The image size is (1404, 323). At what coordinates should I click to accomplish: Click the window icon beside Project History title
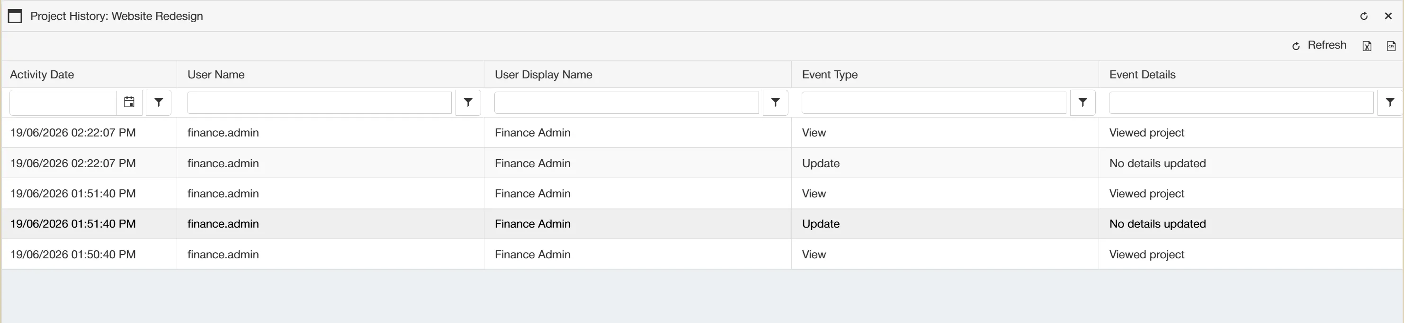pyautogui.click(x=15, y=17)
